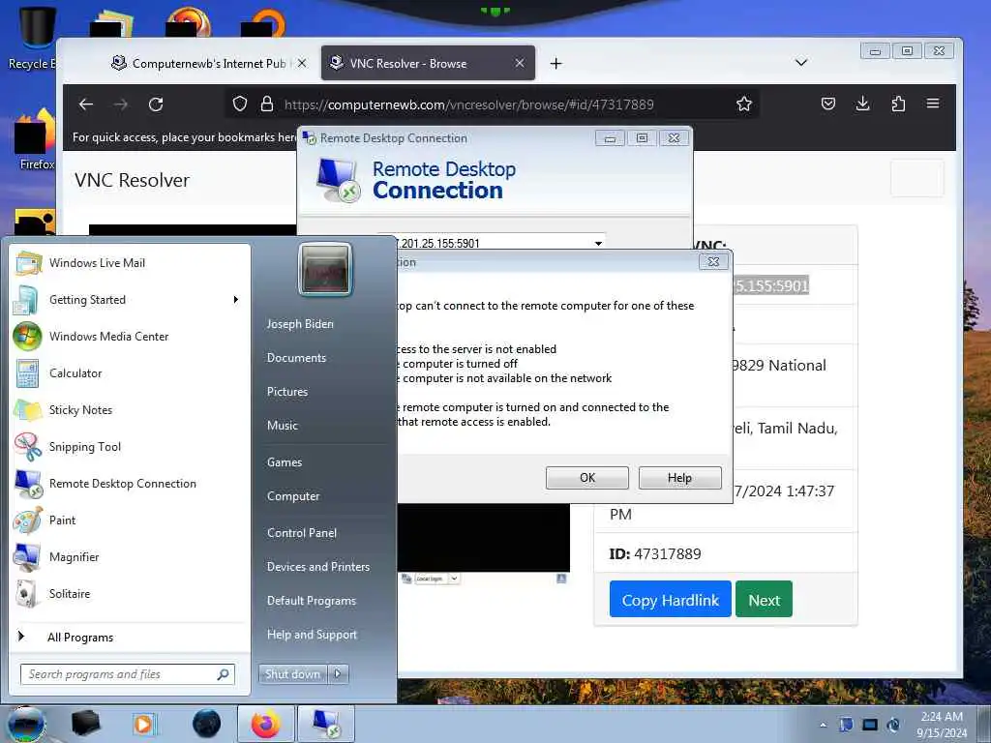Click Action Center flag tray icon
991x743 pixels.
(846, 725)
